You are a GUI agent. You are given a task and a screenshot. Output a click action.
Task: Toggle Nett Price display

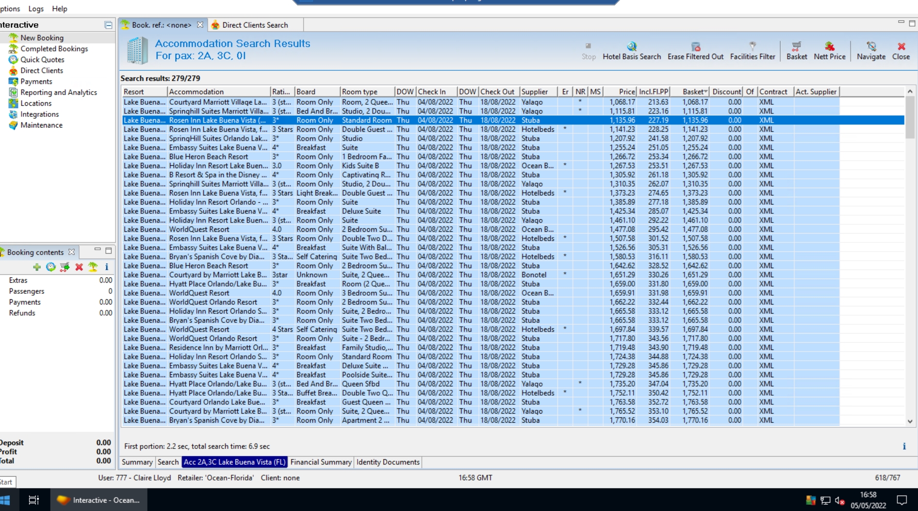pos(830,50)
